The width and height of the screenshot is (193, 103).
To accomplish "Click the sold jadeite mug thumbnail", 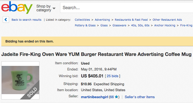I will [x=20, y=80].
